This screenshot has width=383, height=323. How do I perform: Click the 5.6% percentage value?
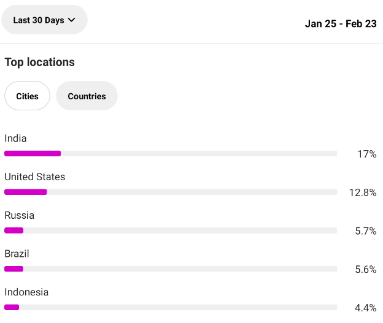coord(366,270)
